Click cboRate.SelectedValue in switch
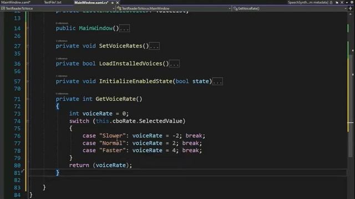The image size is (355, 199). point(148,121)
